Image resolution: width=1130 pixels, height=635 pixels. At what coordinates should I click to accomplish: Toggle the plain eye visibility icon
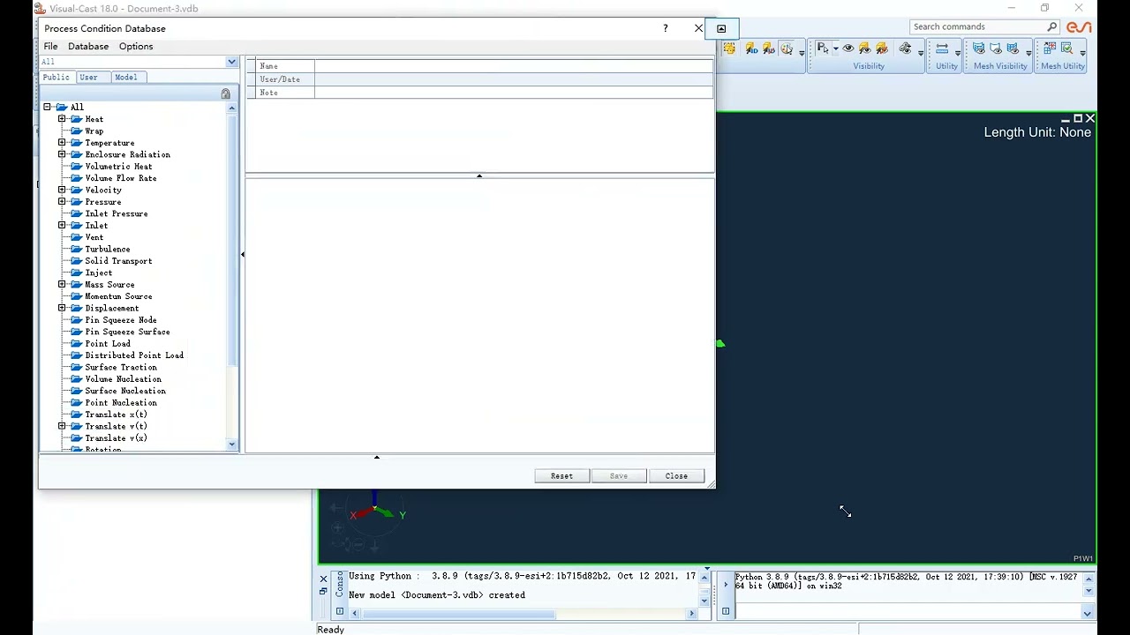point(848,49)
